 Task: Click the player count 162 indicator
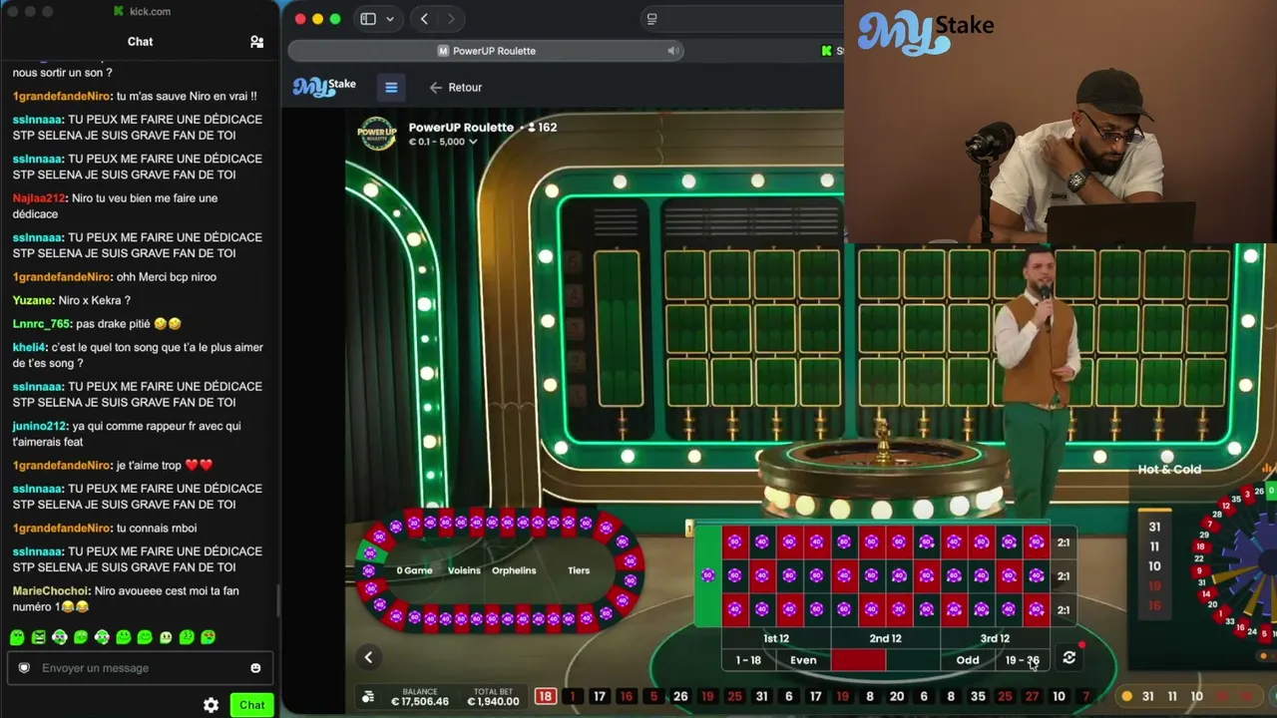pos(543,128)
